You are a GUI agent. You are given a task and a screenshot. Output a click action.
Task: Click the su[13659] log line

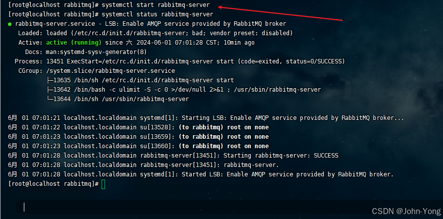[x=138, y=137]
